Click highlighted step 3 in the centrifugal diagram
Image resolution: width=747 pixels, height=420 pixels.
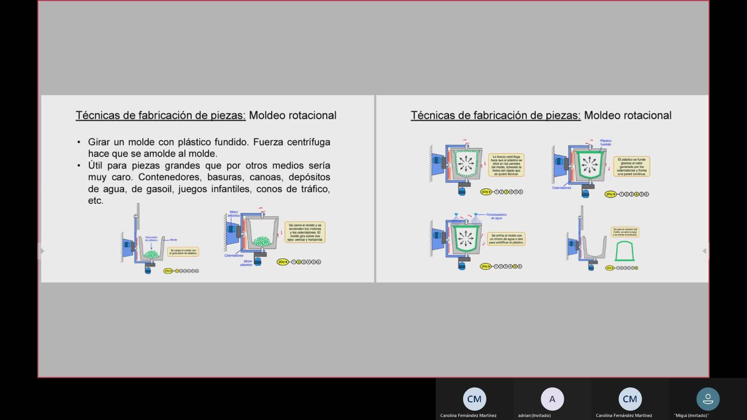(x=506, y=192)
